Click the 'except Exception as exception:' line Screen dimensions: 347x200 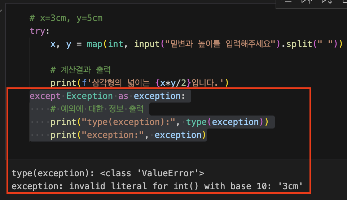coord(107,96)
